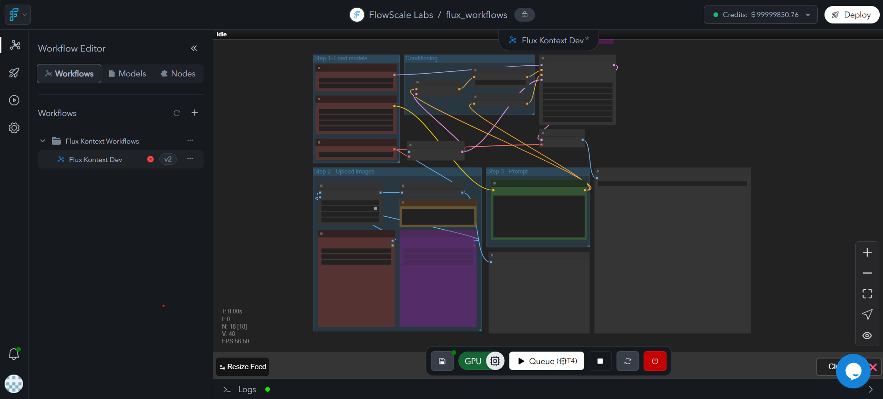Viewport: 883px width, 399px height.
Task: Expand logs with right chevron
Action: click(871, 389)
